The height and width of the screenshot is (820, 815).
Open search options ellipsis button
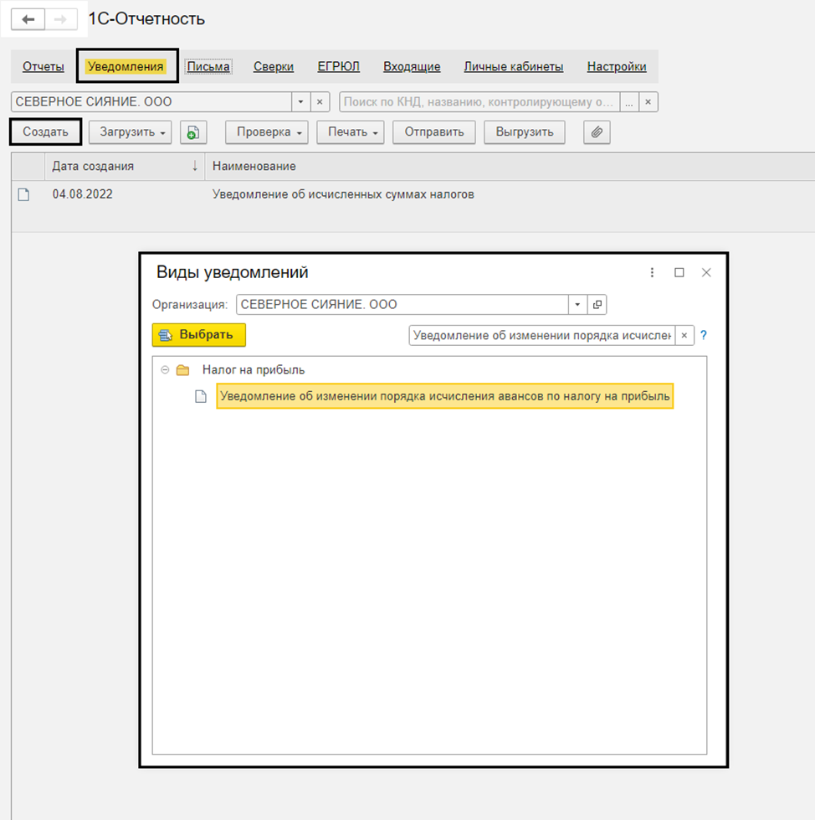[629, 102]
